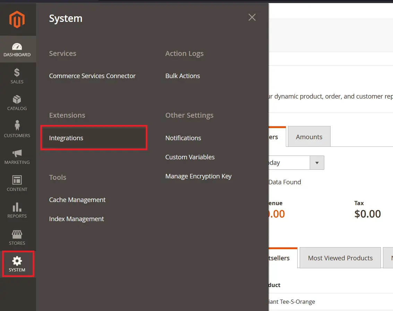
Task: Click the Magento logo in the corner
Action: 16,20
